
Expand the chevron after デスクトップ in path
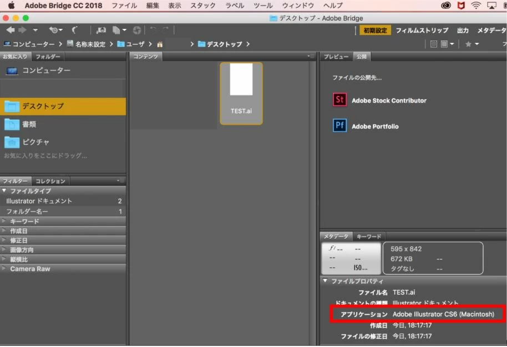click(248, 44)
